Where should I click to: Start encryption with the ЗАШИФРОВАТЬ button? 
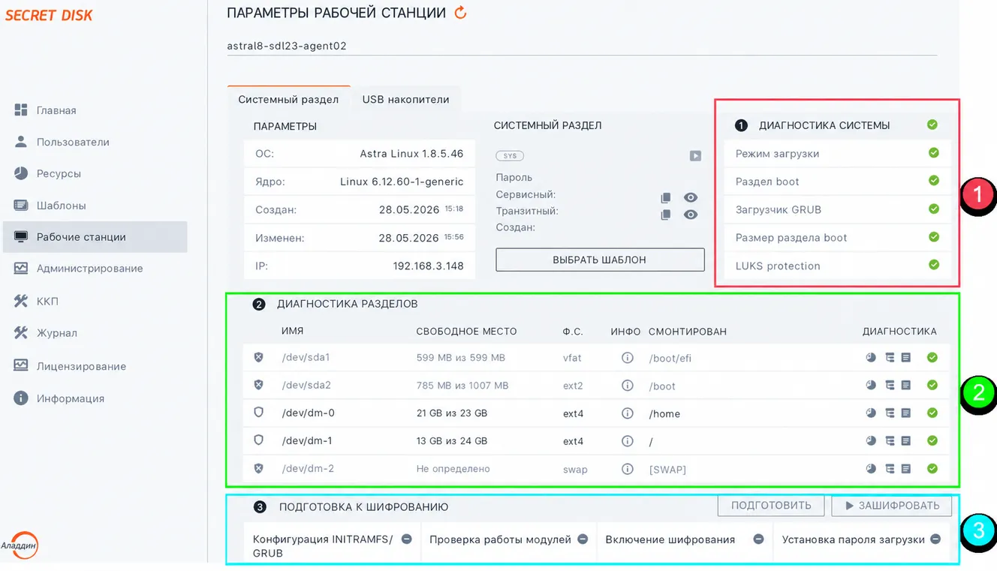(x=892, y=505)
